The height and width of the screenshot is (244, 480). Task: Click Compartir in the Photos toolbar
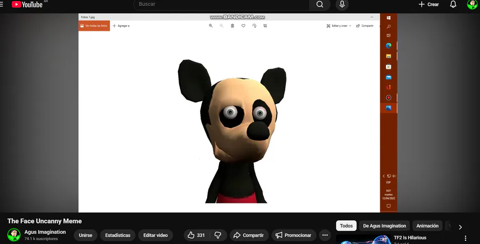365,26
